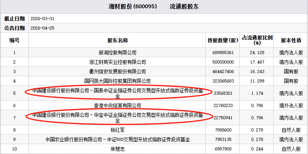Select the date value 2026-04-25
This screenshot has height=154, width=308.
click(x=42, y=28)
